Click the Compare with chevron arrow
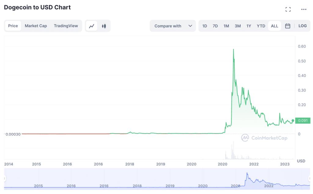 click(190, 26)
